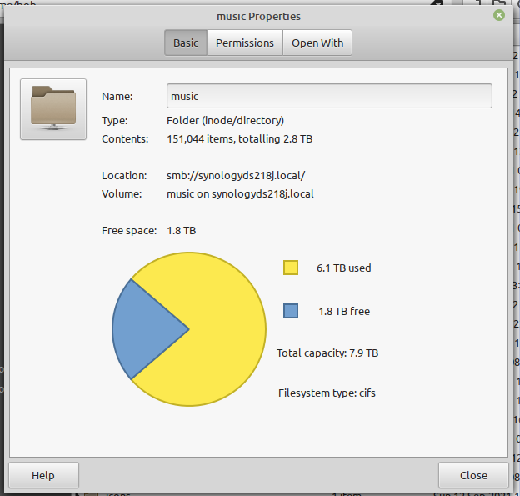Click the music on synologyds218j.local volume text
520x496 pixels.
240,194
